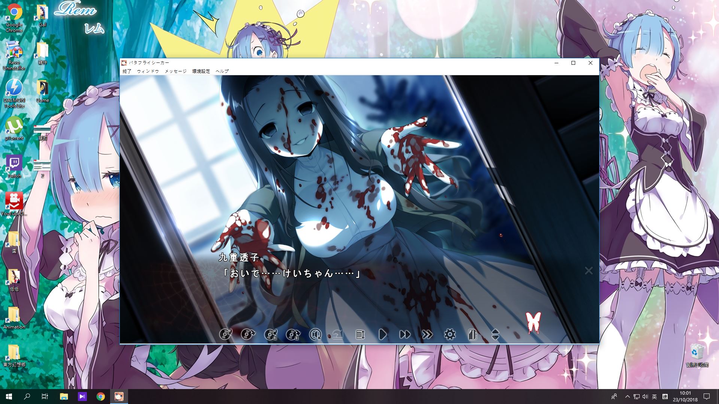Open the backlog text history
The image size is (719, 404).
360,334
